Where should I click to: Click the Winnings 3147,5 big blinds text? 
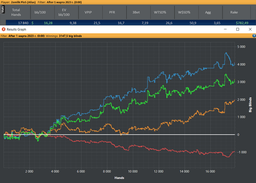coord(64,36)
